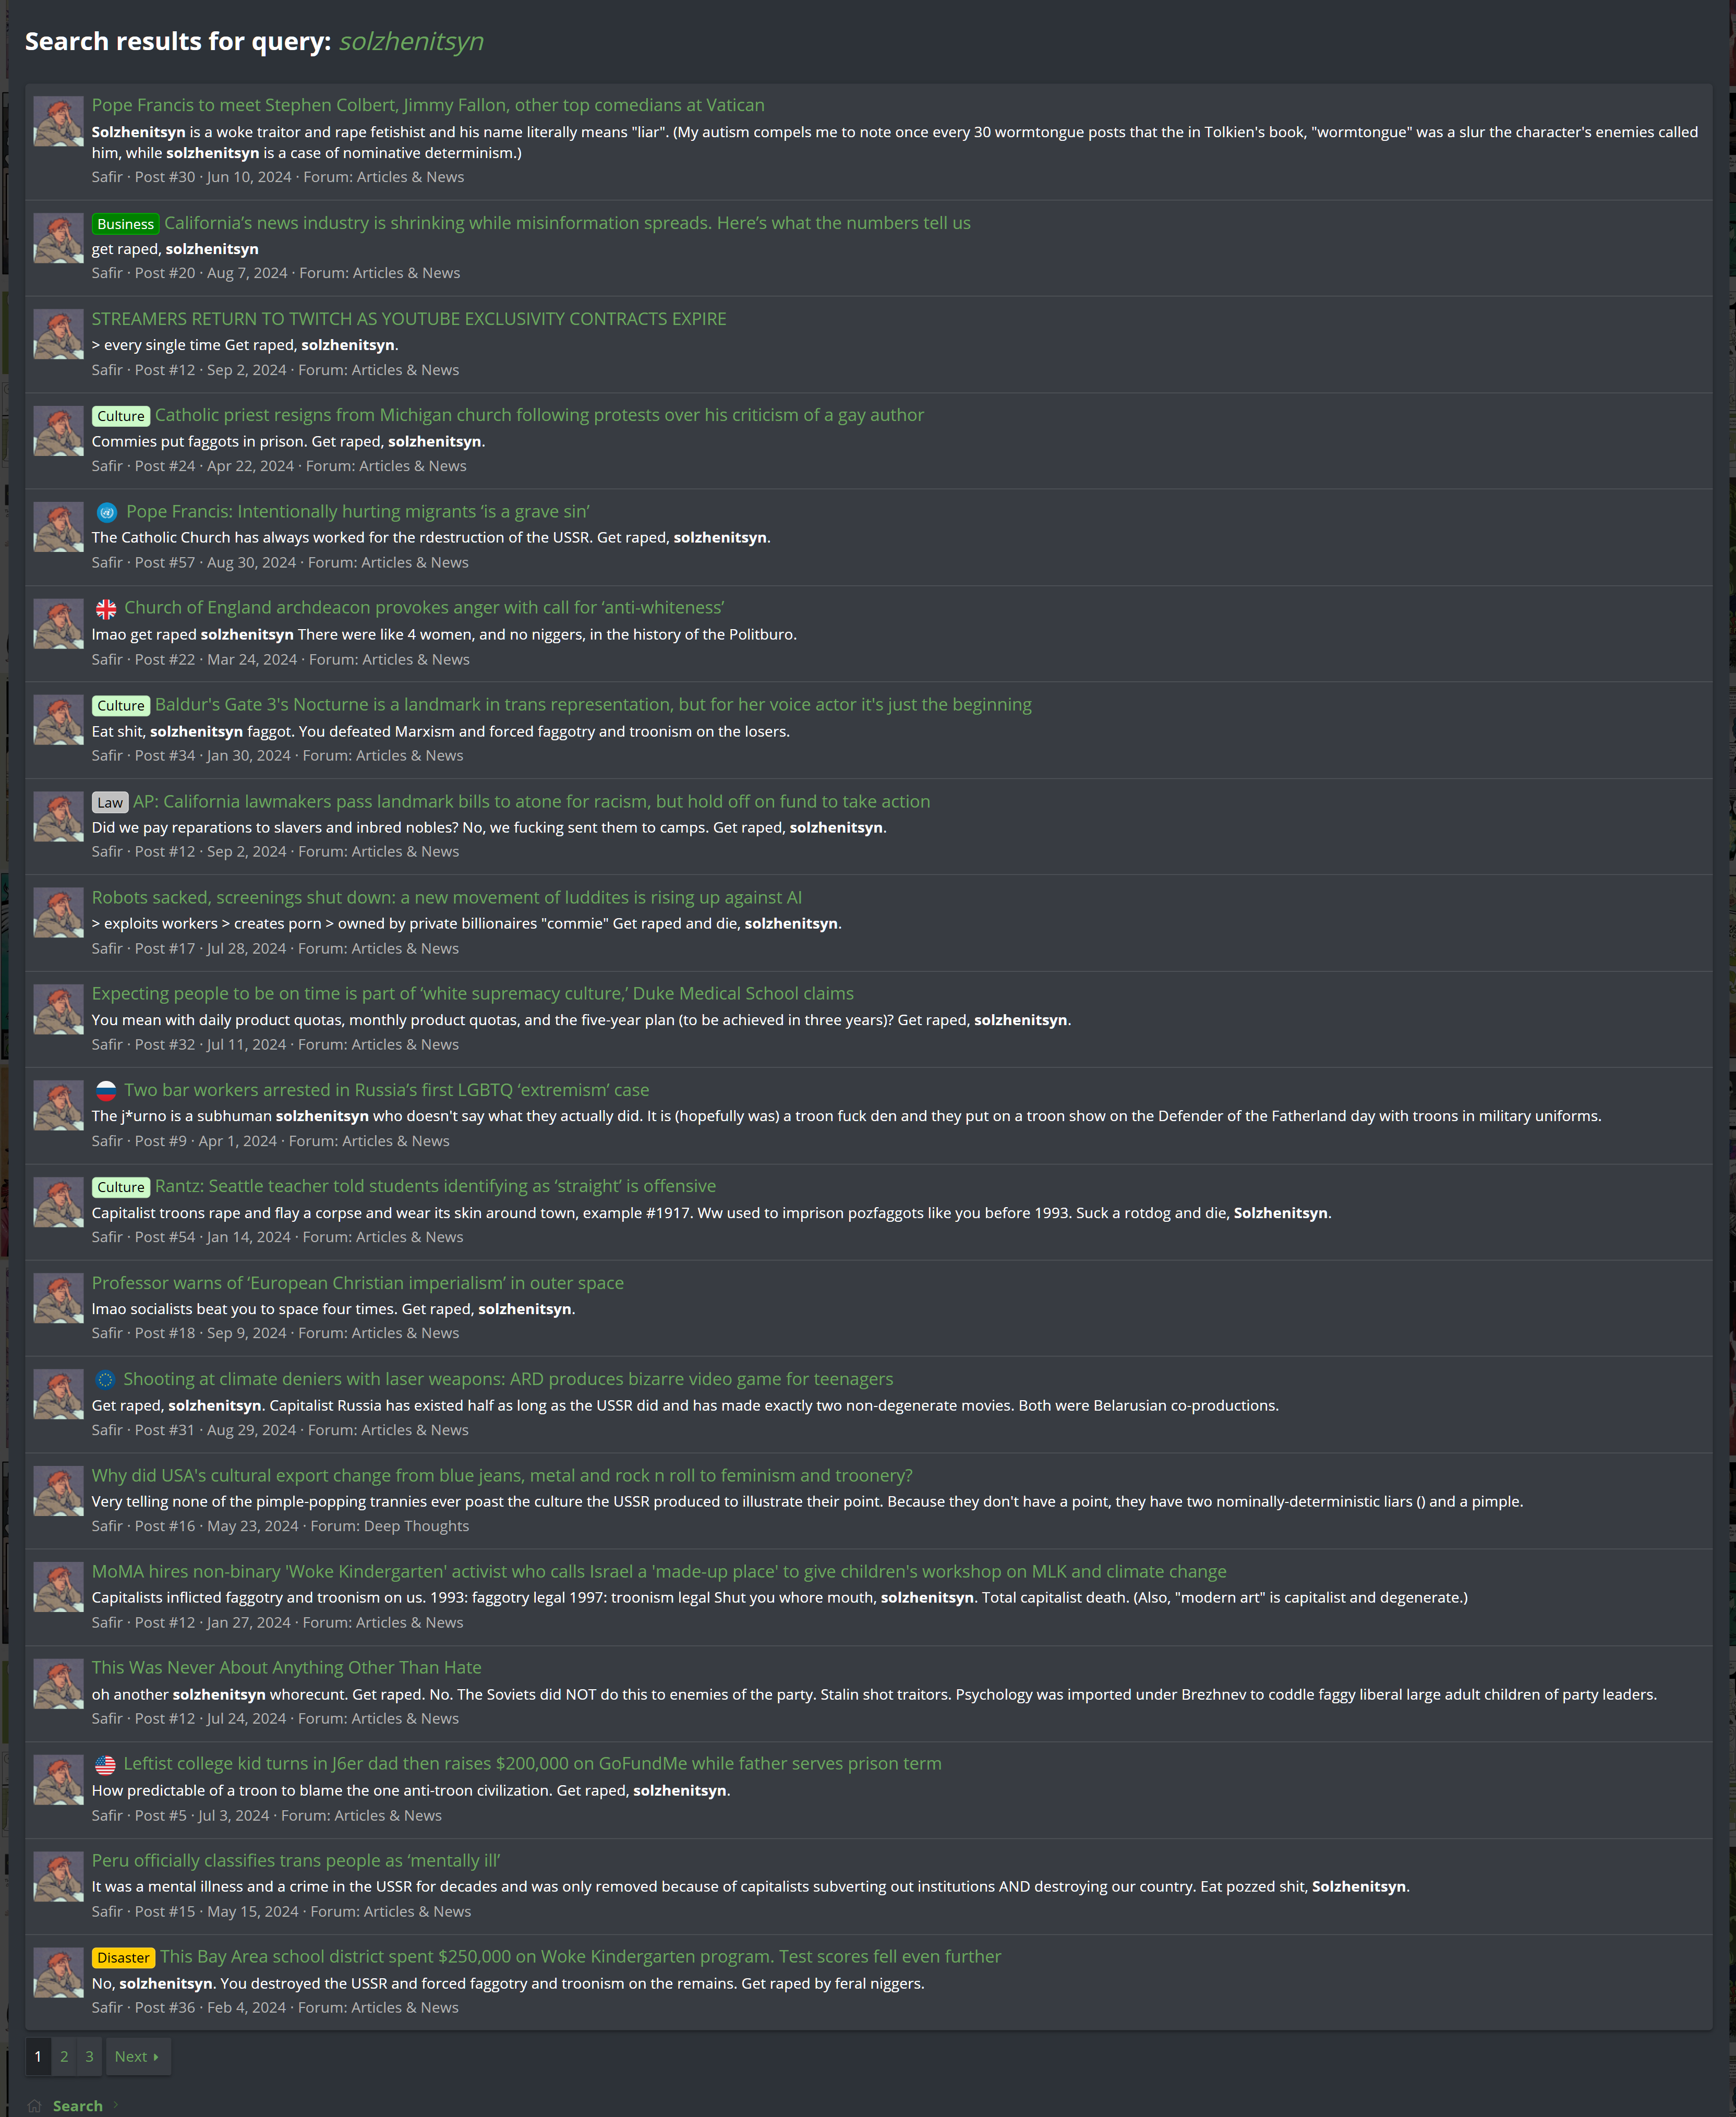1736x2117 pixels.
Task: Click the Disaster tag on the Bay Area school thread
Action: (123, 1957)
